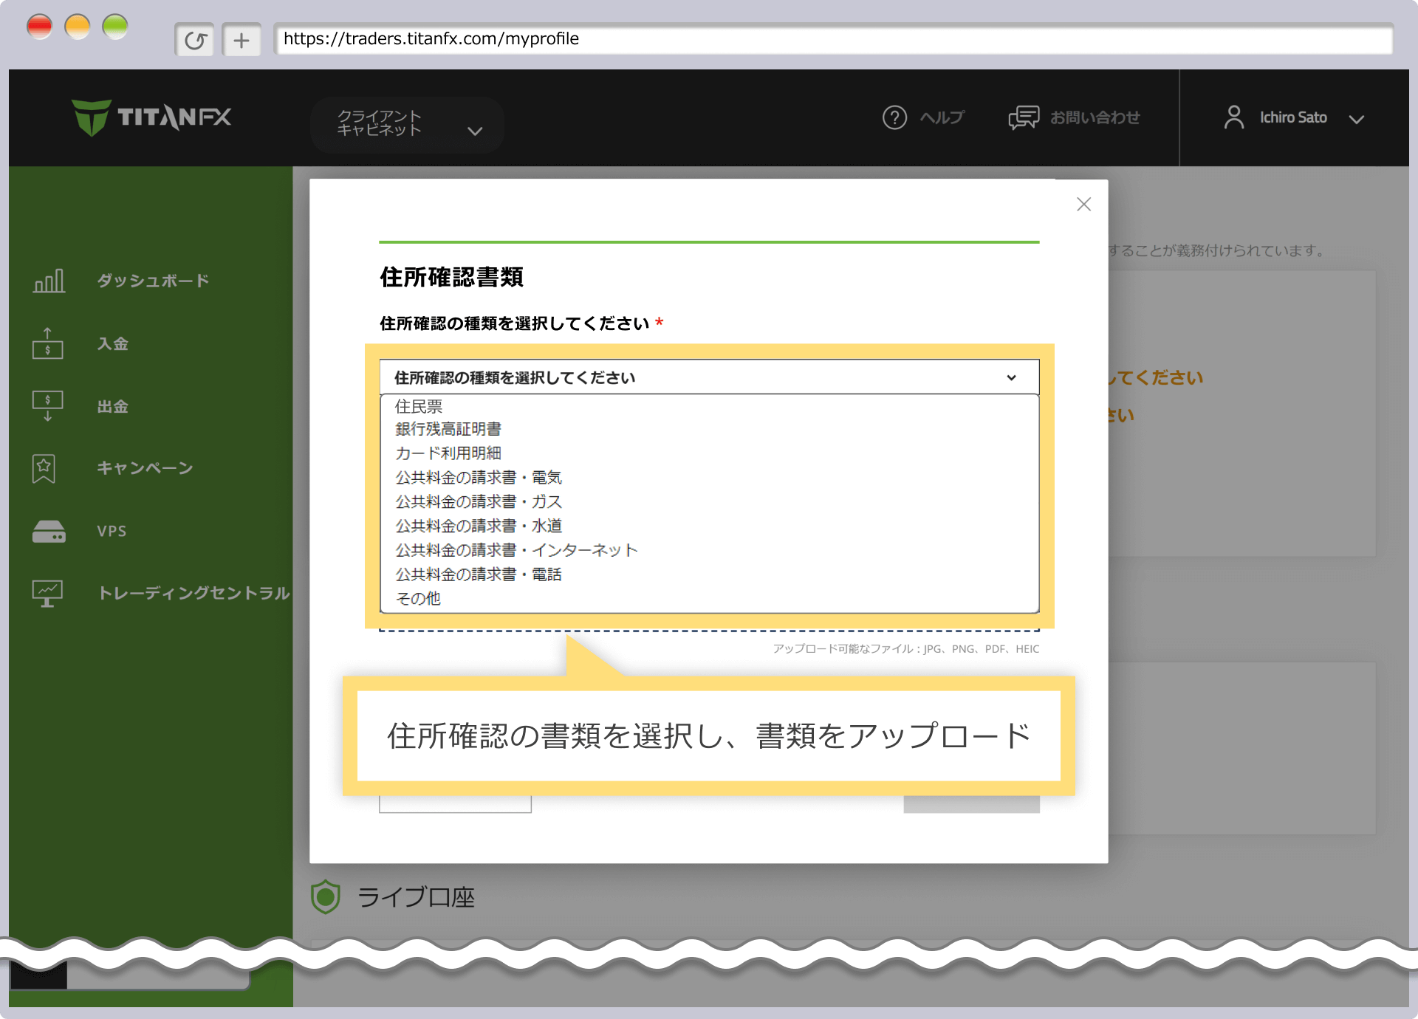The height and width of the screenshot is (1019, 1418).
Task: Click the Trading Central monitor icon
Action: [x=47, y=593]
